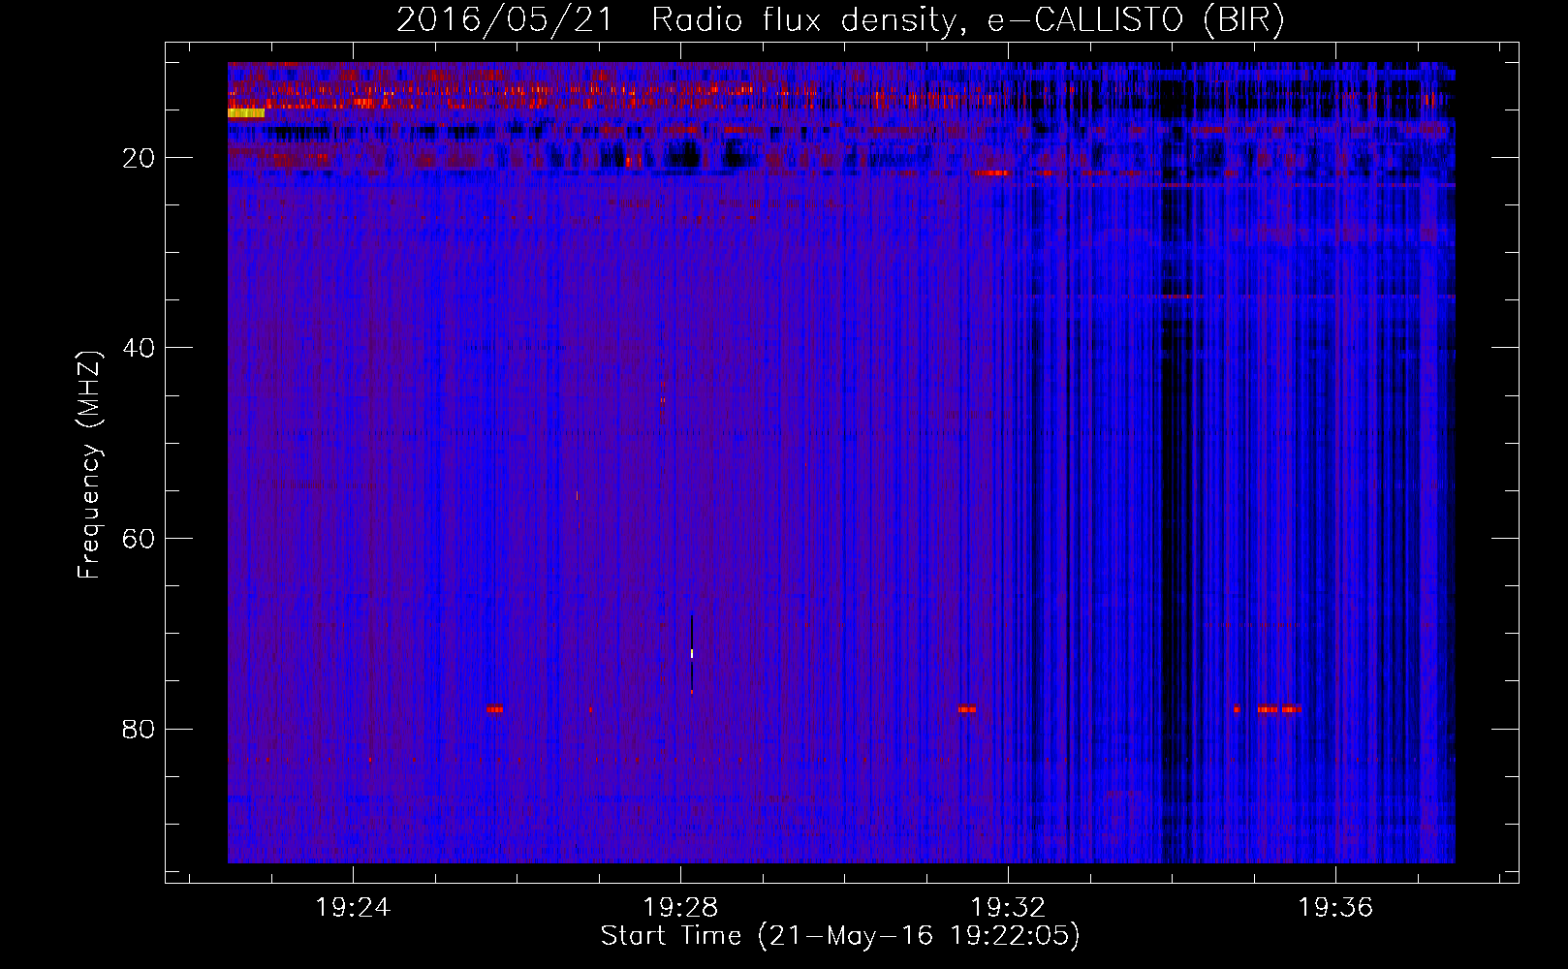Click the 'Start Time (21-May-16 19:22:05)' axis label

[840, 936]
